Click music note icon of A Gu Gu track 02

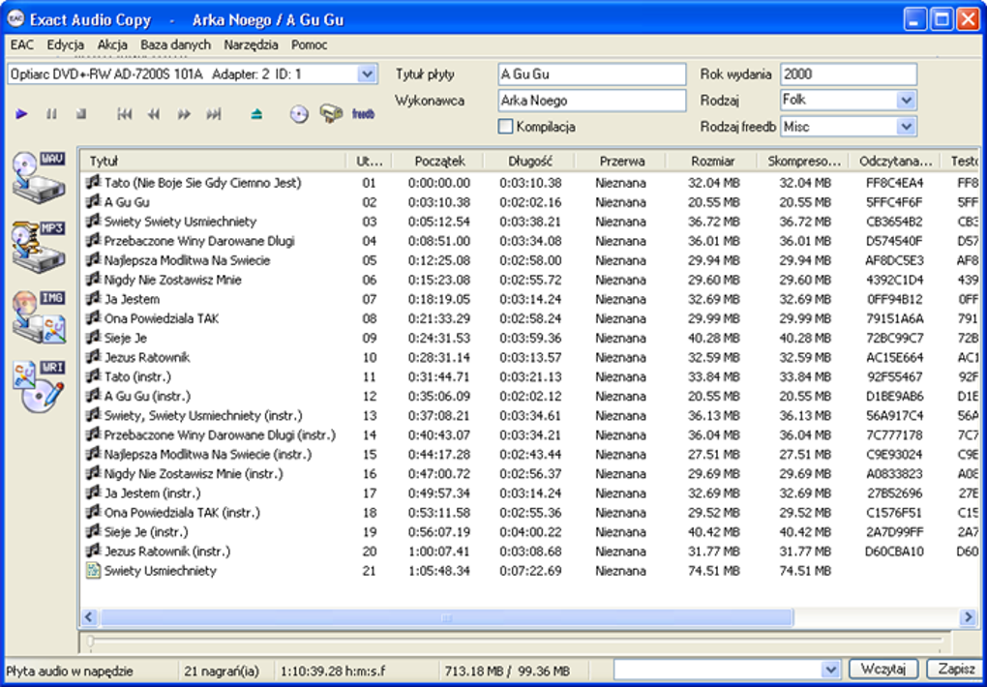93,201
